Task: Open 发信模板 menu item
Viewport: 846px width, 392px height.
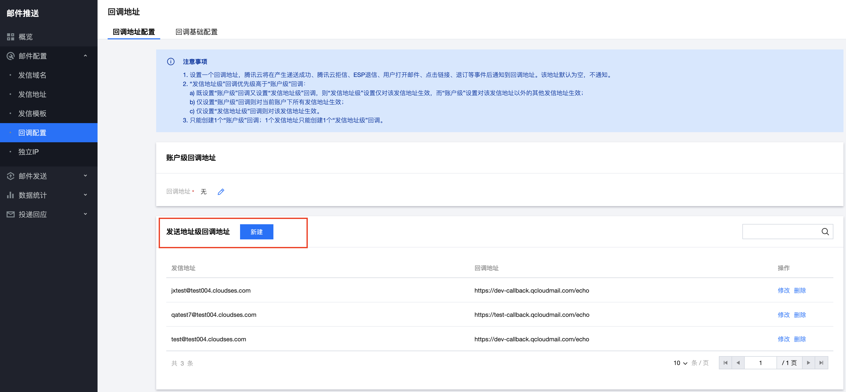Action: click(x=49, y=114)
